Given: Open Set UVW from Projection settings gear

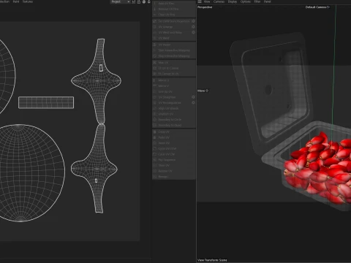Looking at the screenshot, I should click(x=193, y=21).
